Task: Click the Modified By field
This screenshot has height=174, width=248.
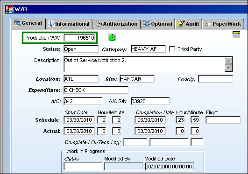Action: [123, 167]
